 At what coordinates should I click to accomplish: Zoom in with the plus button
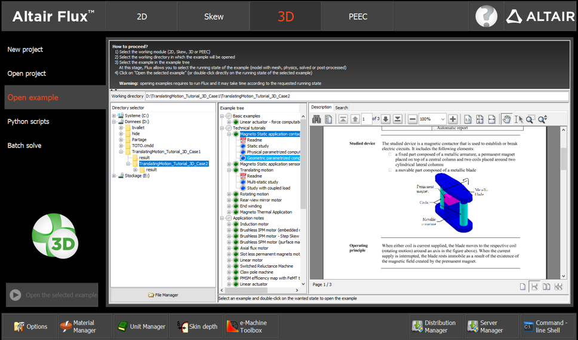pyautogui.click(x=453, y=120)
